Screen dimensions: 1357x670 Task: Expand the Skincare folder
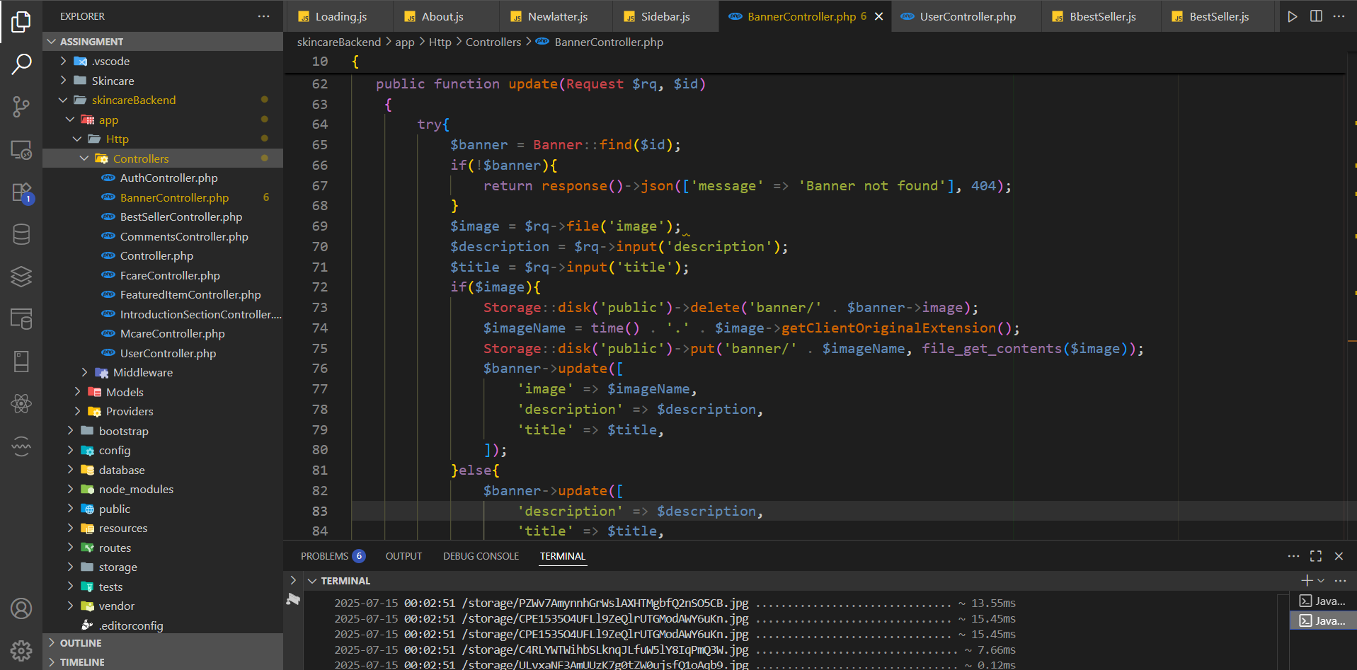tap(163, 81)
